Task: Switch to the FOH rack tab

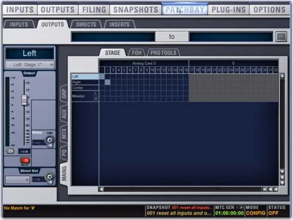Action: (x=137, y=53)
